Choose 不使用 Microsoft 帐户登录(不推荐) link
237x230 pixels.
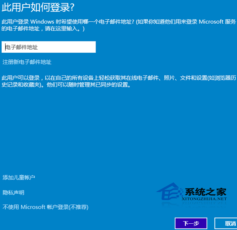point(45,207)
